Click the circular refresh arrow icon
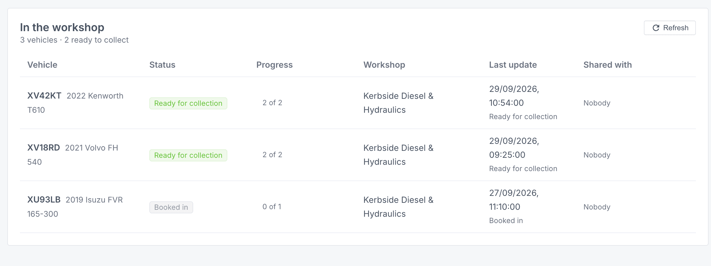 (x=656, y=28)
